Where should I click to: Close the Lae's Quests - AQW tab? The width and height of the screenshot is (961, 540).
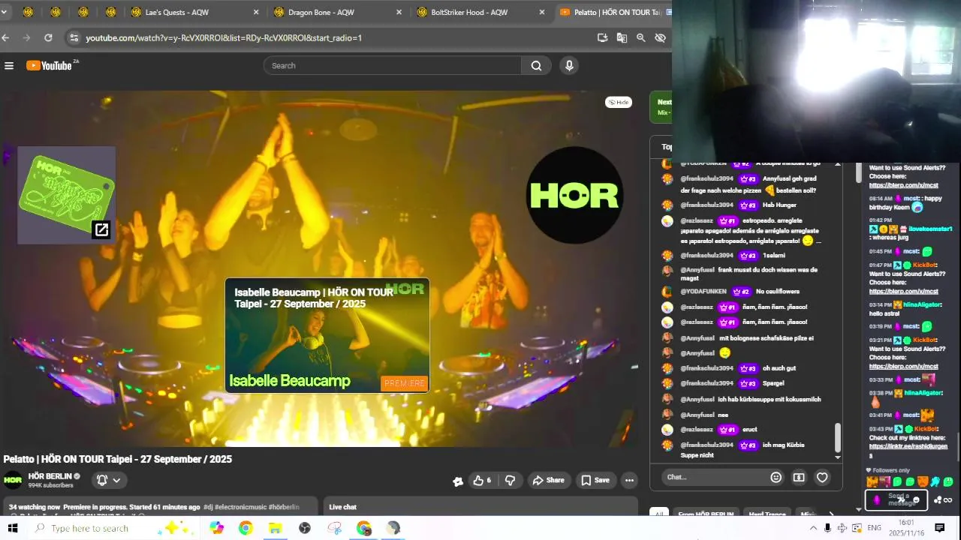click(256, 12)
